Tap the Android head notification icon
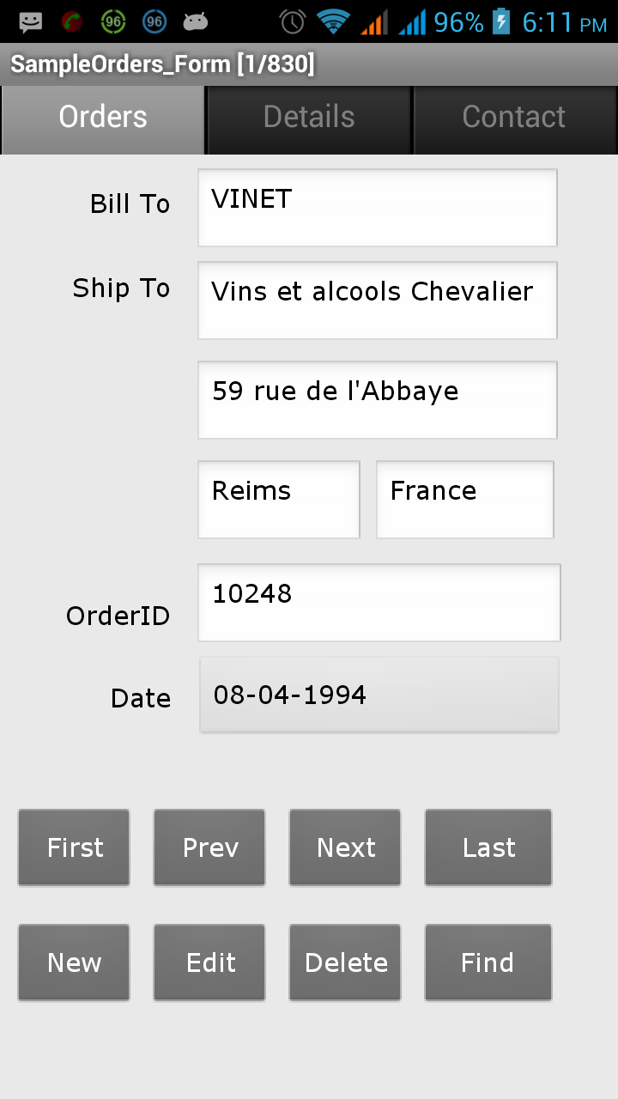Viewport: 618px width, 1099px height. 196,21
